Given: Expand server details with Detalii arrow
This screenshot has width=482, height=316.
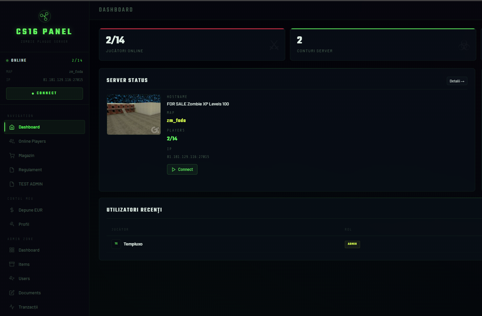Looking at the screenshot, I should pos(457,81).
